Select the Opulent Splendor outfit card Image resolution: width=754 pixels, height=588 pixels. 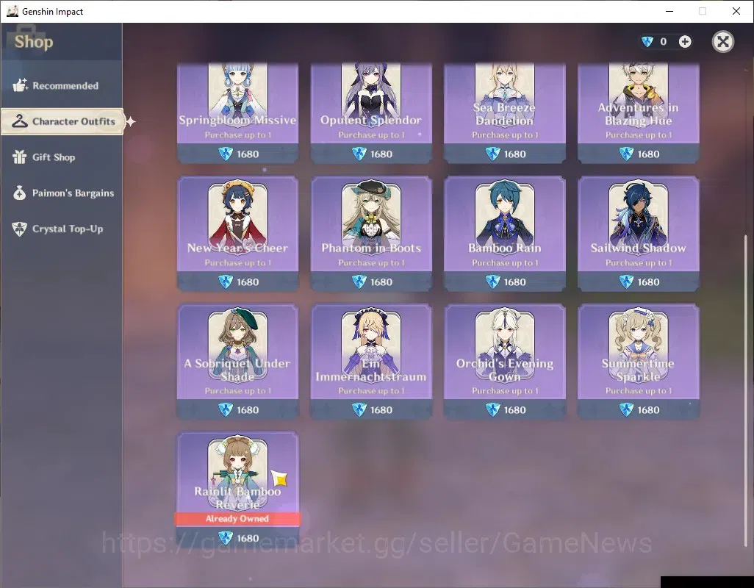(371, 113)
